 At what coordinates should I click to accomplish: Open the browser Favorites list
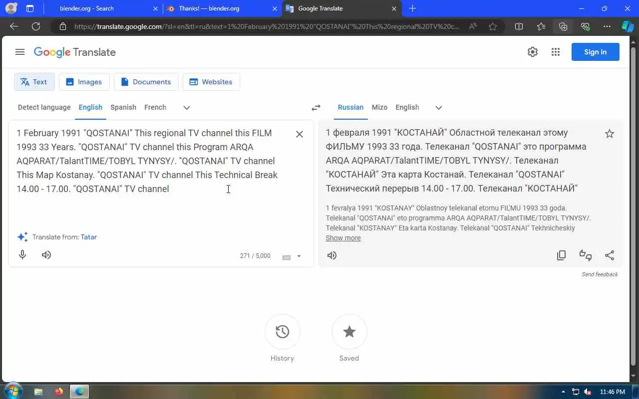[x=541, y=26]
